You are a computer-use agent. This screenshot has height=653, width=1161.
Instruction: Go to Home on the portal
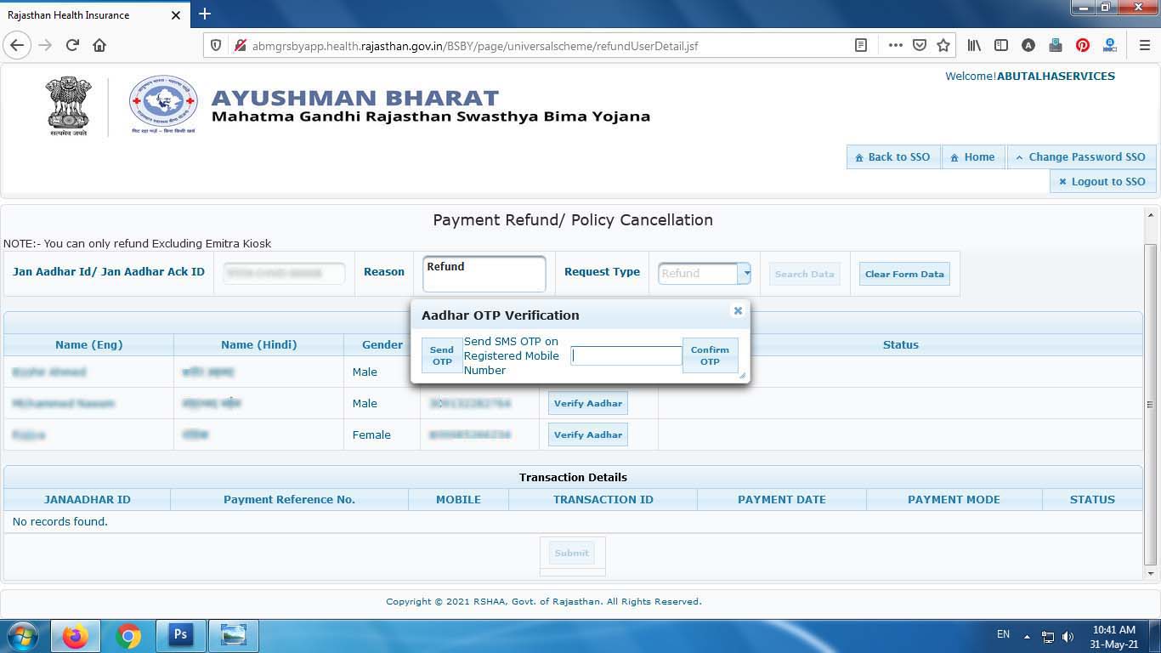click(972, 157)
